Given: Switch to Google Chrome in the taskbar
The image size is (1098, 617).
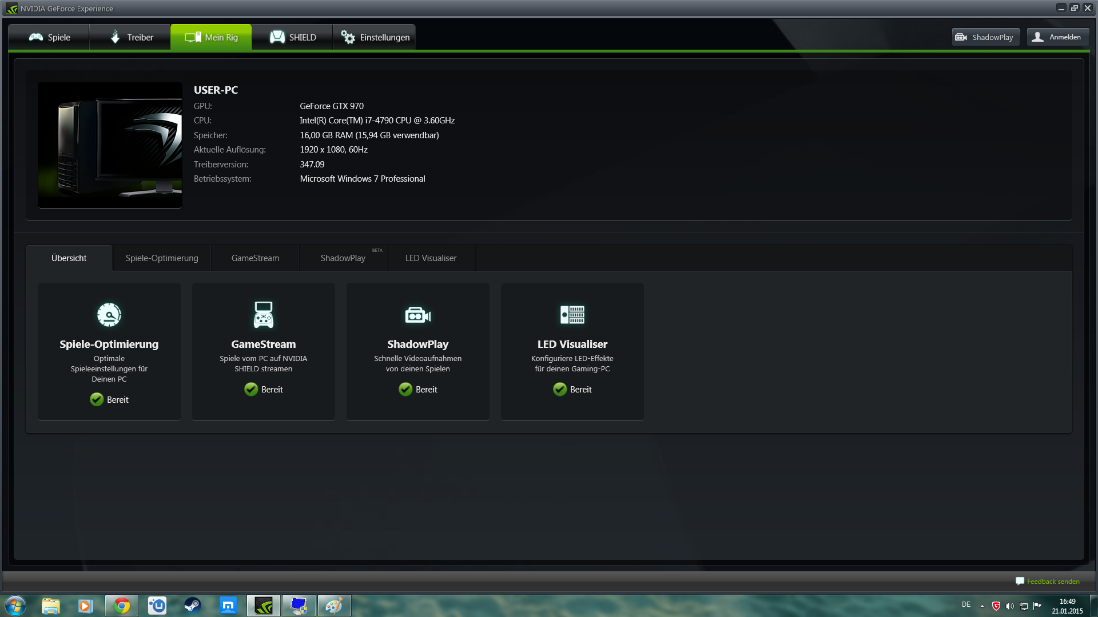Looking at the screenshot, I should coord(122,606).
